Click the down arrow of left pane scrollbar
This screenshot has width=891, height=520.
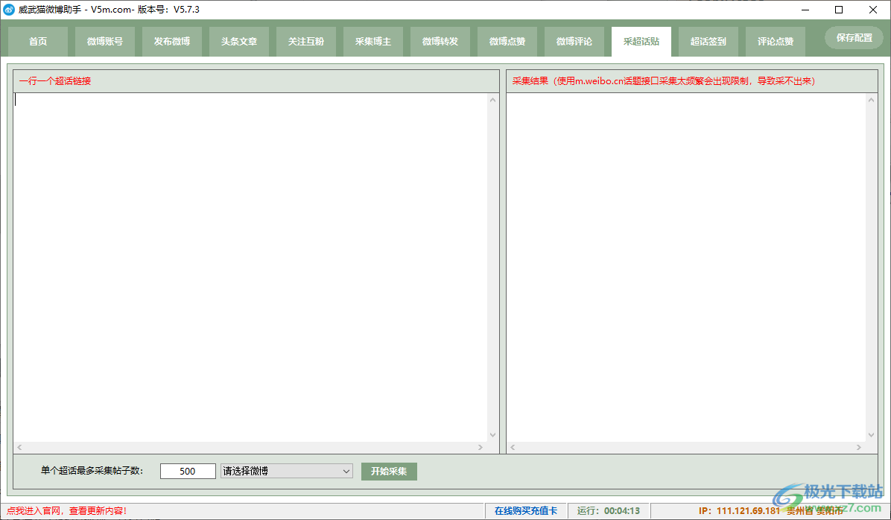492,435
